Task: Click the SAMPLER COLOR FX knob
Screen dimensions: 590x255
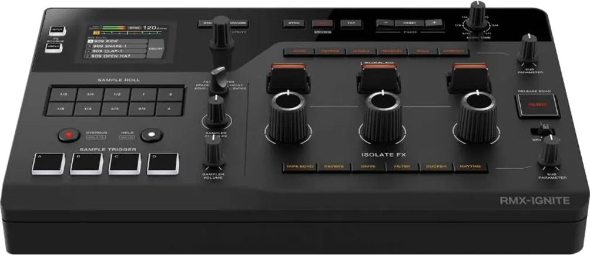Action: tap(216, 111)
